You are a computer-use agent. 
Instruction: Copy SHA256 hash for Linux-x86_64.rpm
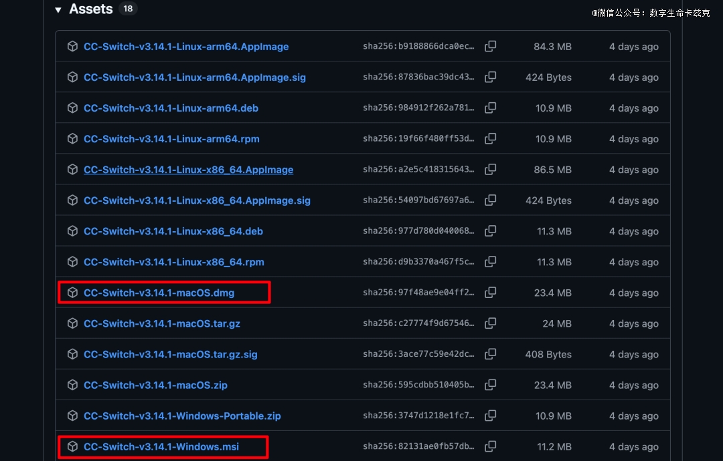[491, 261]
